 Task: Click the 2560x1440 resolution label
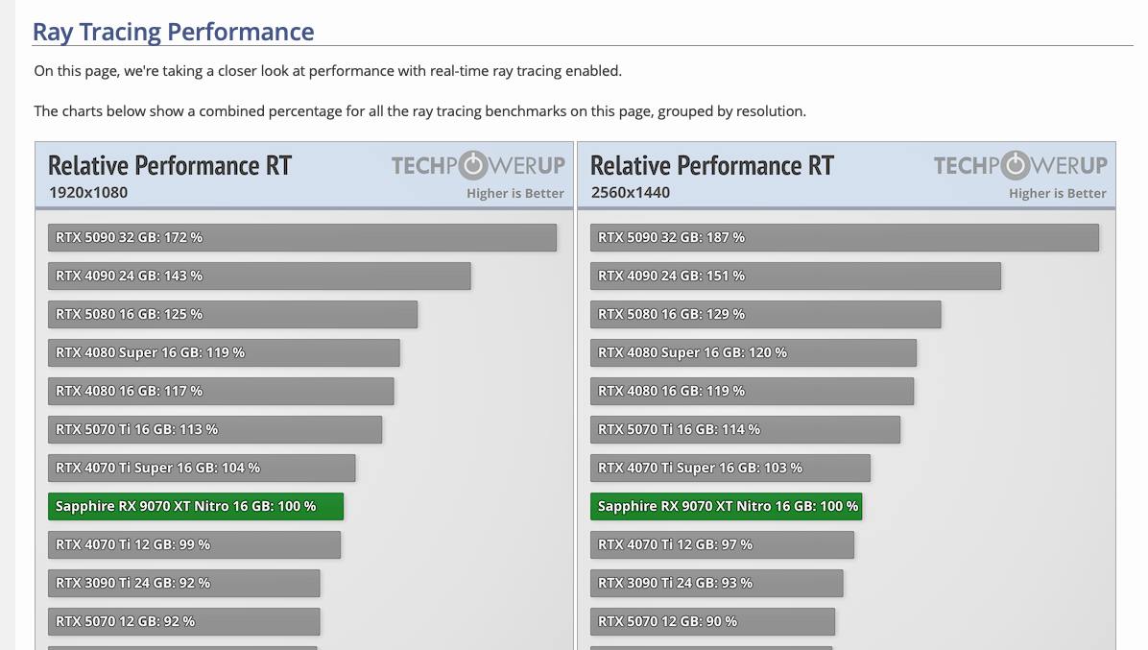630,192
